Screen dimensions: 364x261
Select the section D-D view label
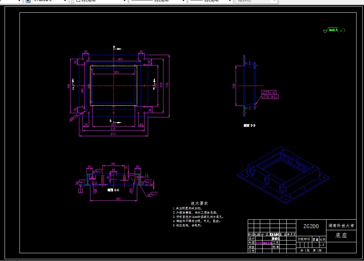[249, 126]
